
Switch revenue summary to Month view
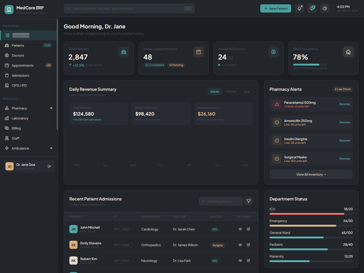[231, 92]
